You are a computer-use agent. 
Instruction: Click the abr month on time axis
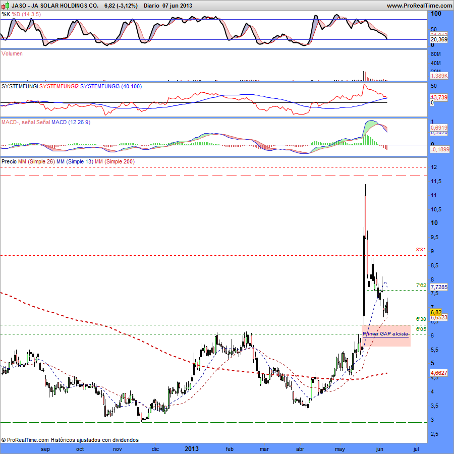300,449
